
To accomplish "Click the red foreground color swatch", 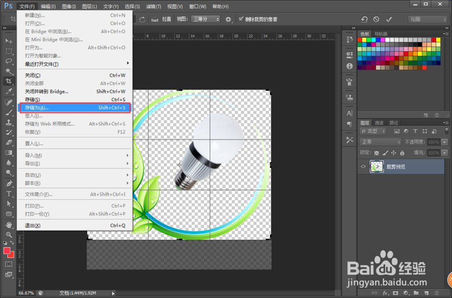I will 7,251.
